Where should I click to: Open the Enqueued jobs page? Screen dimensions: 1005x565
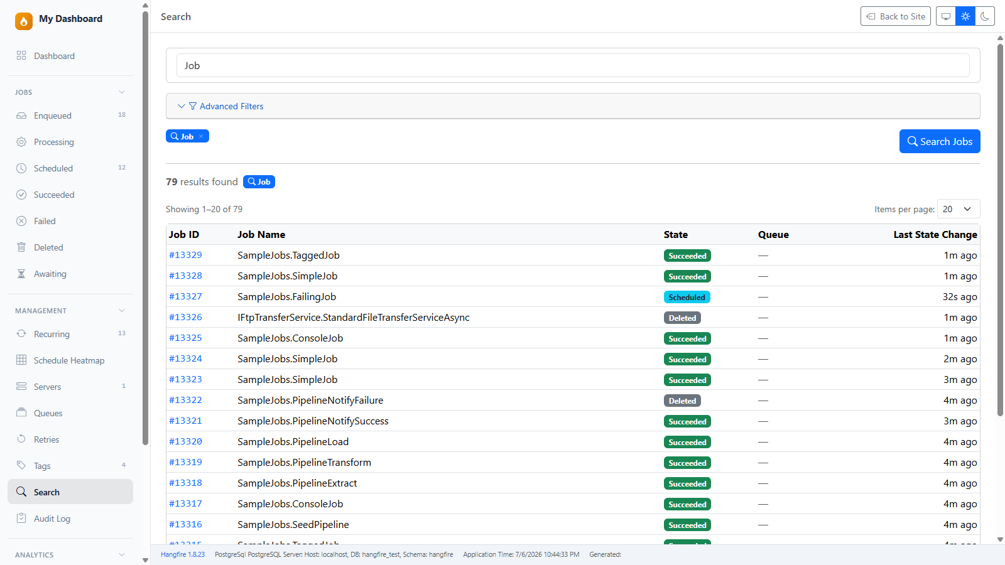[70, 116]
